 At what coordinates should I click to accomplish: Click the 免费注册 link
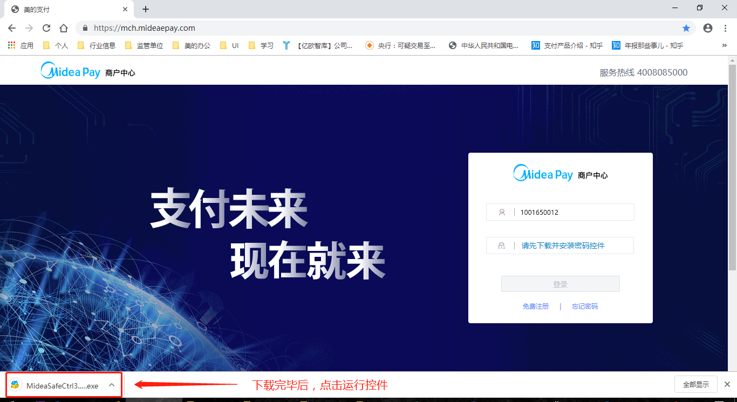(x=535, y=306)
